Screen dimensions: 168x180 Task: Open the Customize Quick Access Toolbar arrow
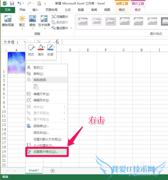pos(45,4)
